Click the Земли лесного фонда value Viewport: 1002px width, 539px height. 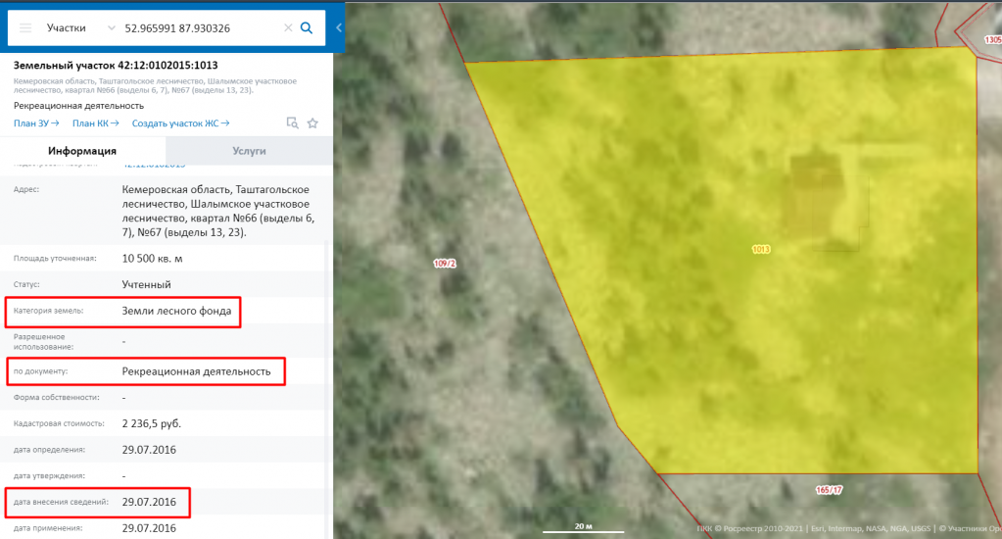point(176,311)
